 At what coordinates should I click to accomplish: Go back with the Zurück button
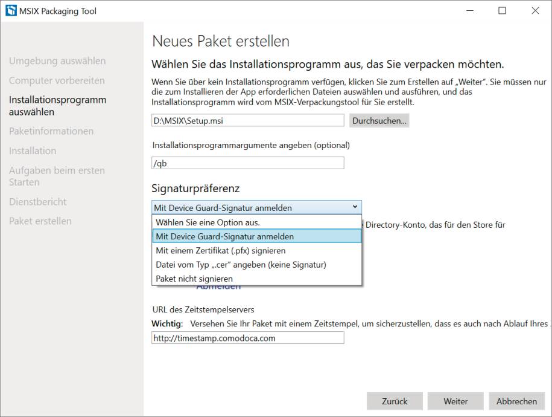tap(395, 401)
